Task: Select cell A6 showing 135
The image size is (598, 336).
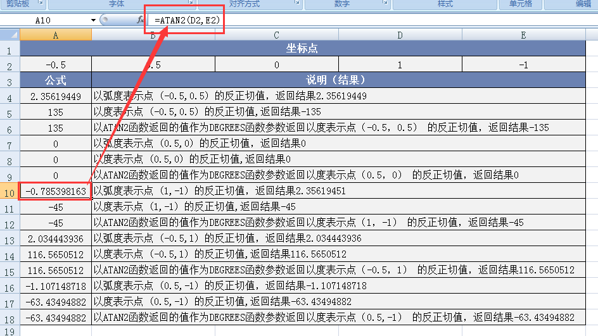Action: pyautogui.click(x=56, y=128)
